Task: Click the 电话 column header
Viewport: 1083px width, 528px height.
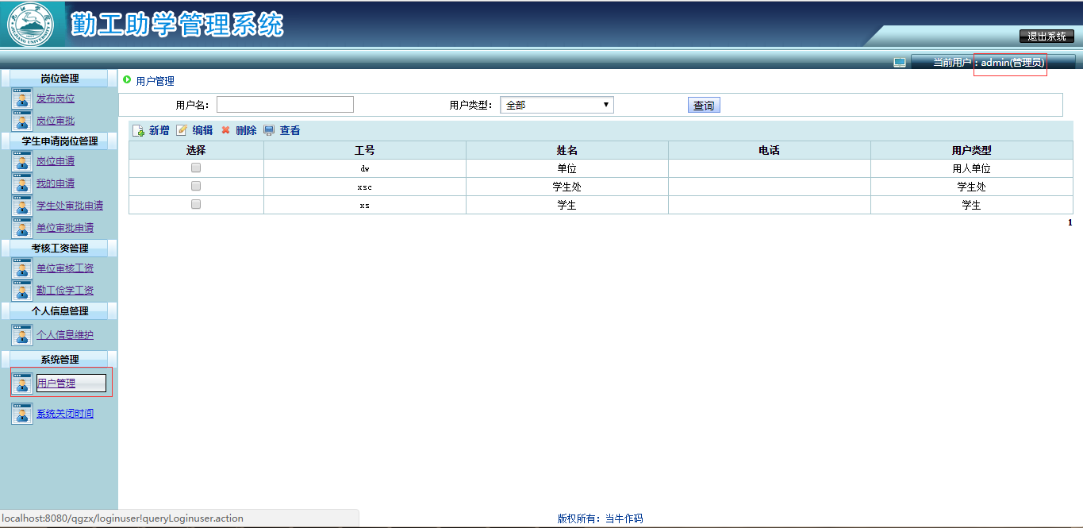Action: tap(770, 150)
